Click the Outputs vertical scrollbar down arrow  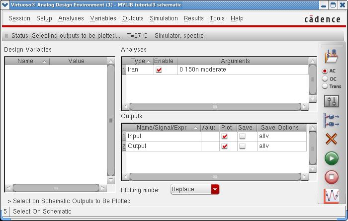pos(313,169)
